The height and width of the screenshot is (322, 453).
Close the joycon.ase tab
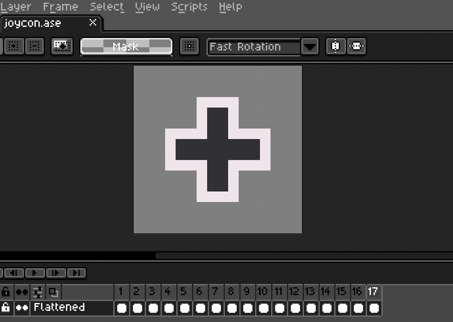pyautogui.click(x=93, y=23)
